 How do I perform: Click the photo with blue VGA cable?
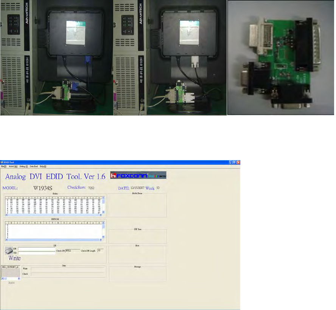tap(57, 58)
